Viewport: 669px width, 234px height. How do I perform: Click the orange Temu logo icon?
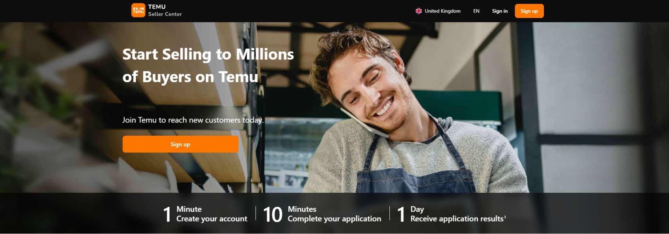pyautogui.click(x=138, y=11)
